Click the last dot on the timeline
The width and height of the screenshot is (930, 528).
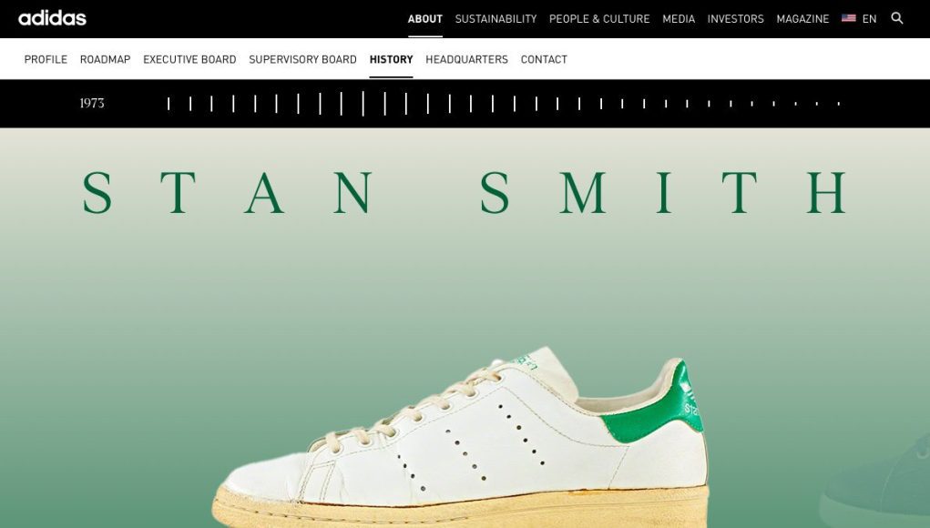(x=839, y=104)
